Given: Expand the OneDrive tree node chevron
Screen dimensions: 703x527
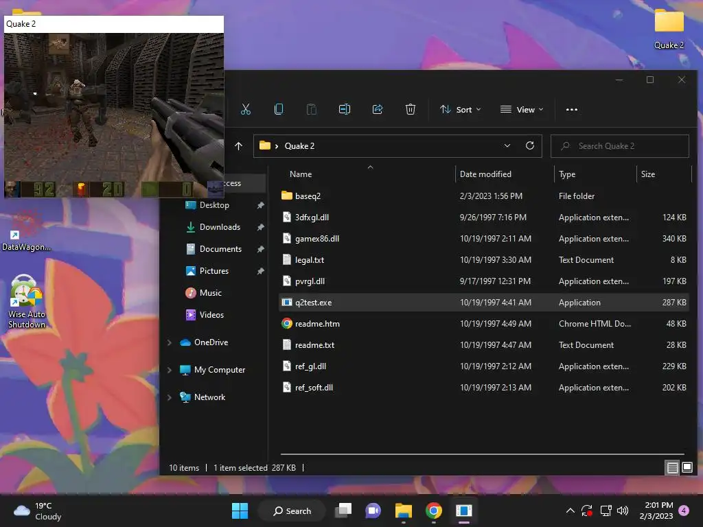Looking at the screenshot, I should coord(170,342).
